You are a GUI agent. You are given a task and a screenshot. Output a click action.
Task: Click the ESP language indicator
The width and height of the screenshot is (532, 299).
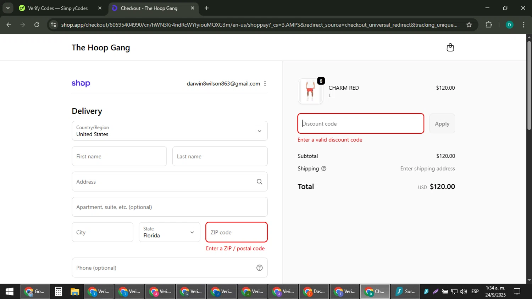(x=475, y=292)
